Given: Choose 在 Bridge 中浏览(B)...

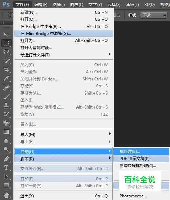Looking at the screenshot, I should tap(64, 27).
